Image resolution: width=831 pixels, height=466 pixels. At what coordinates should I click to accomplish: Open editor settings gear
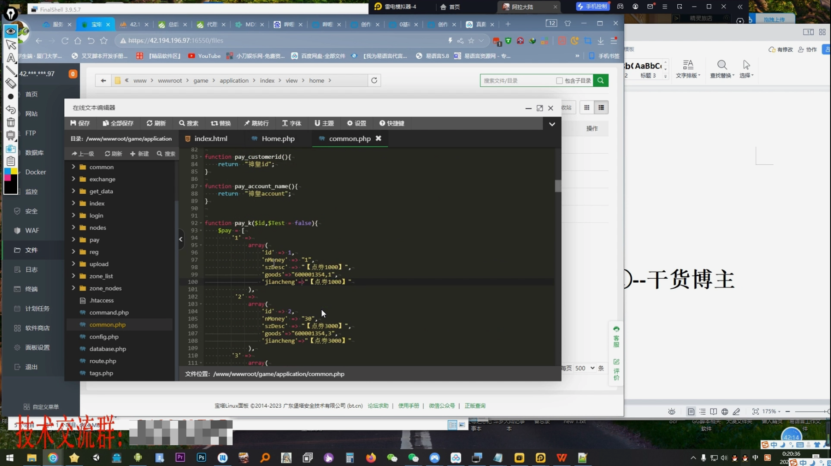tap(356, 123)
